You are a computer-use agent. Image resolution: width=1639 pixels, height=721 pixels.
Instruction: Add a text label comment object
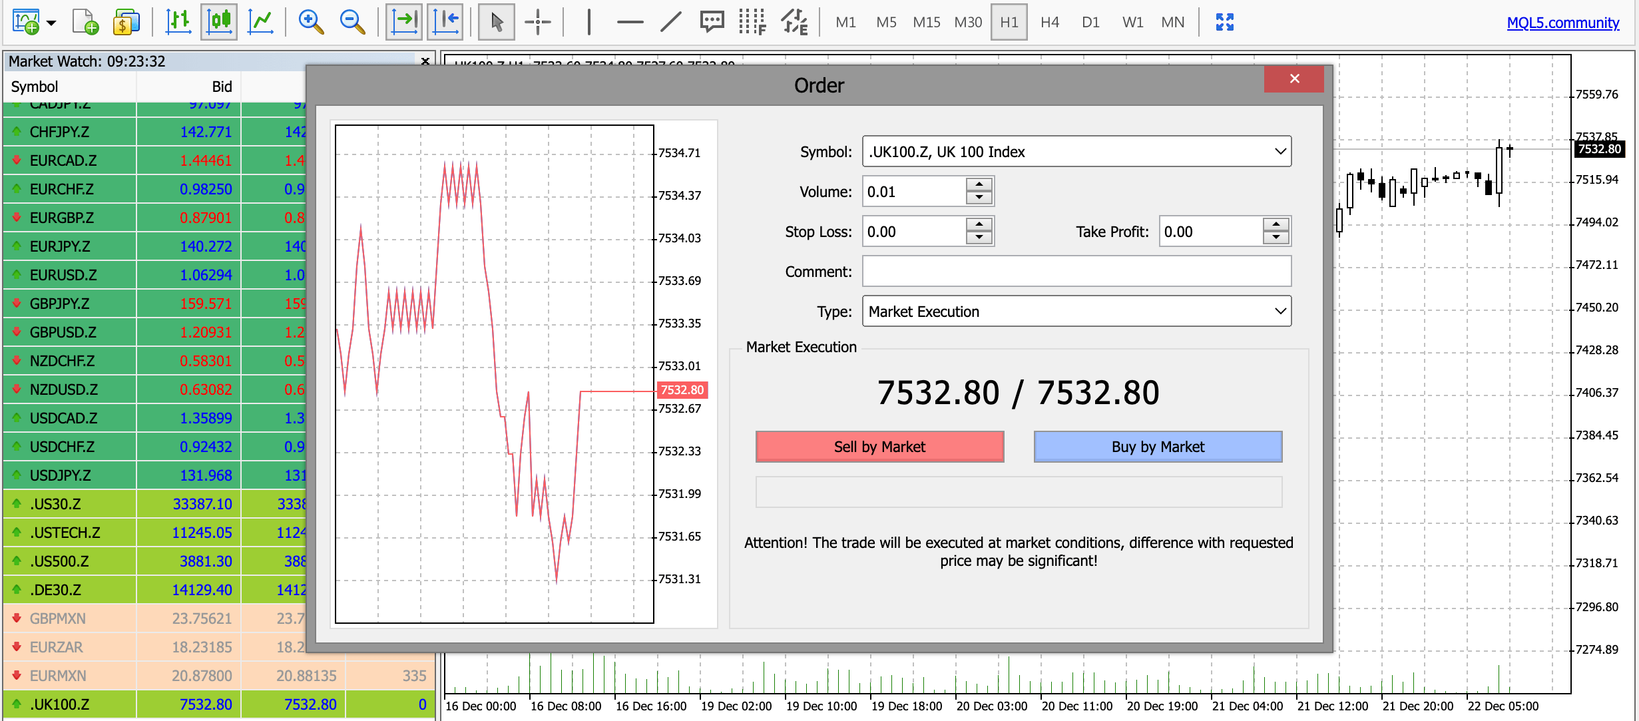712,22
